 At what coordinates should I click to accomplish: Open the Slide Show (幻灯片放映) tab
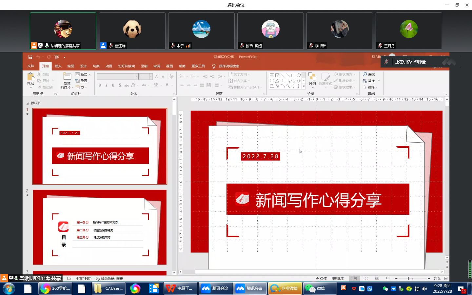click(127, 66)
